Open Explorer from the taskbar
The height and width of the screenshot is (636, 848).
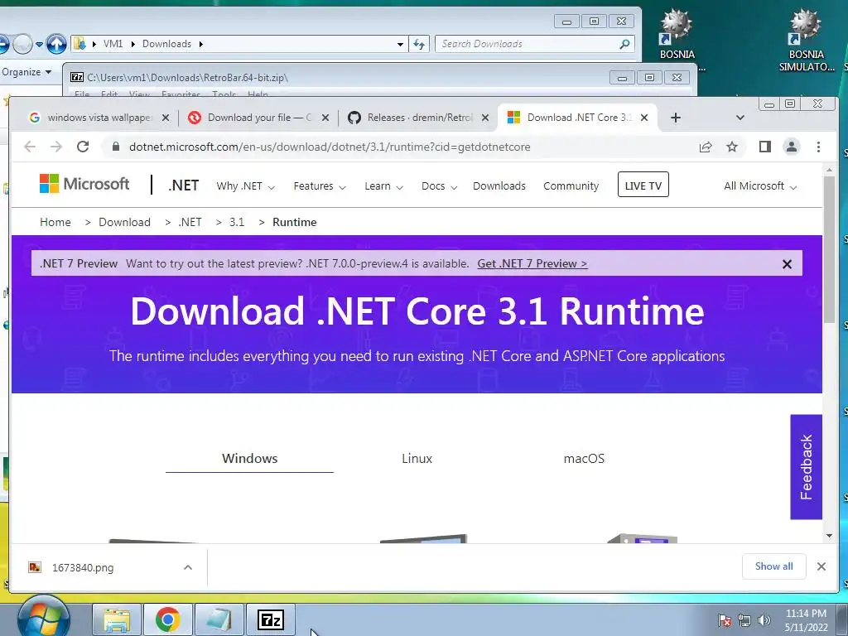point(117,619)
